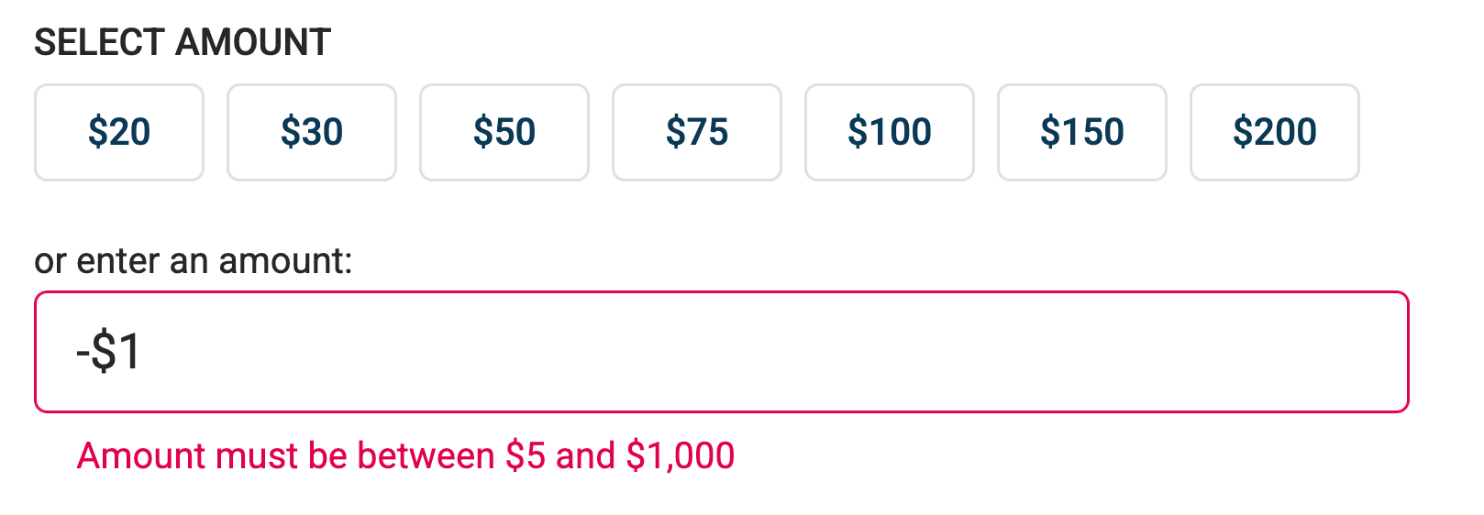The width and height of the screenshot is (1484, 515).
Task: Set the amount to twenty dollars
Action: (x=119, y=133)
